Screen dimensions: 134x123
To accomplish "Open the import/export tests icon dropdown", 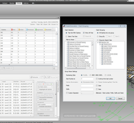I will (55, 68).
